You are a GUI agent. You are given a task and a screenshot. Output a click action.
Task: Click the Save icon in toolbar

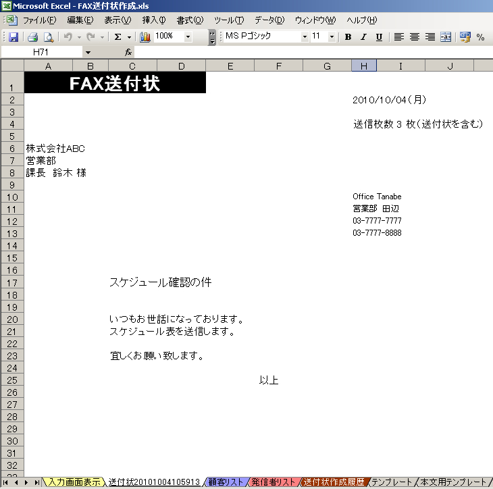(x=14, y=36)
